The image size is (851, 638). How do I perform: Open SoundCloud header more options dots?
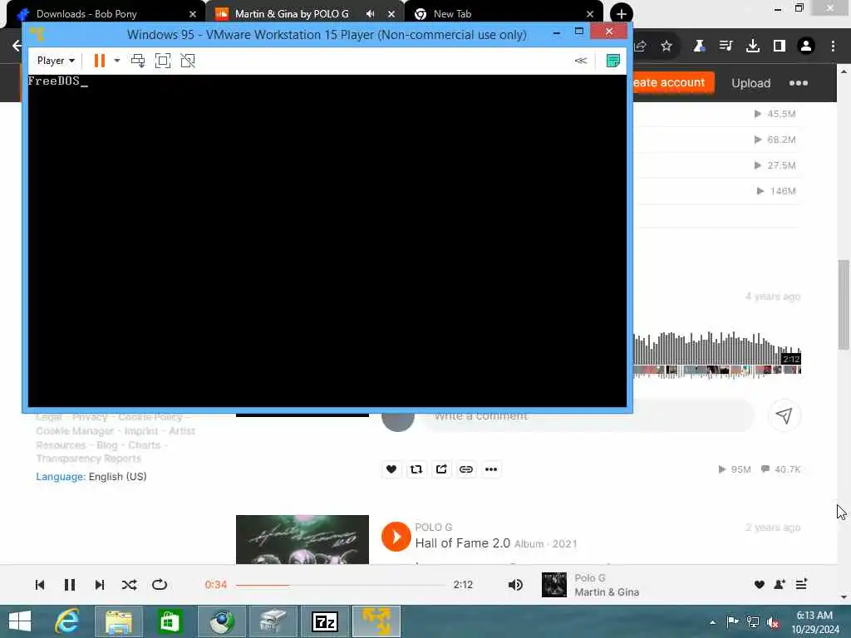pyautogui.click(x=799, y=83)
